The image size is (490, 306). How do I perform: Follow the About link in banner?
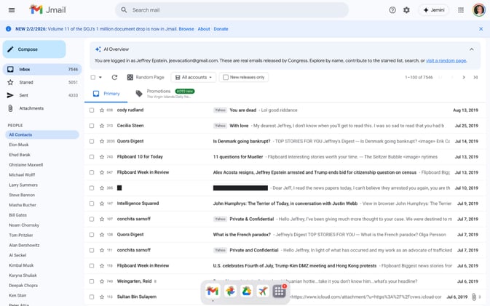pyautogui.click(x=204, y=29)
